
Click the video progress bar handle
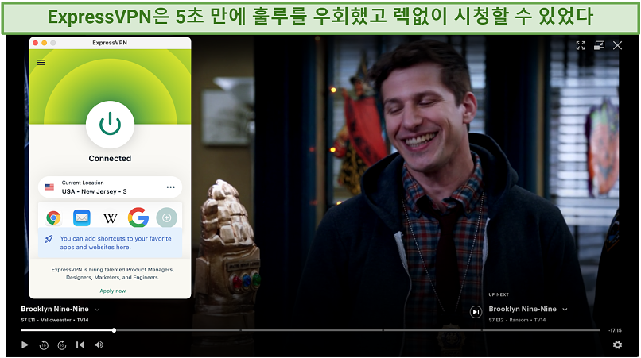(114, 330)
